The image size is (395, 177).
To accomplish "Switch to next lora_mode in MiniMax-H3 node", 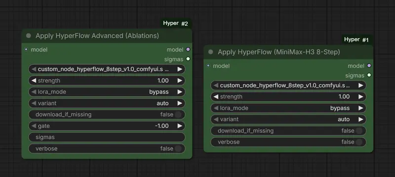I will [x=361, y=108].
